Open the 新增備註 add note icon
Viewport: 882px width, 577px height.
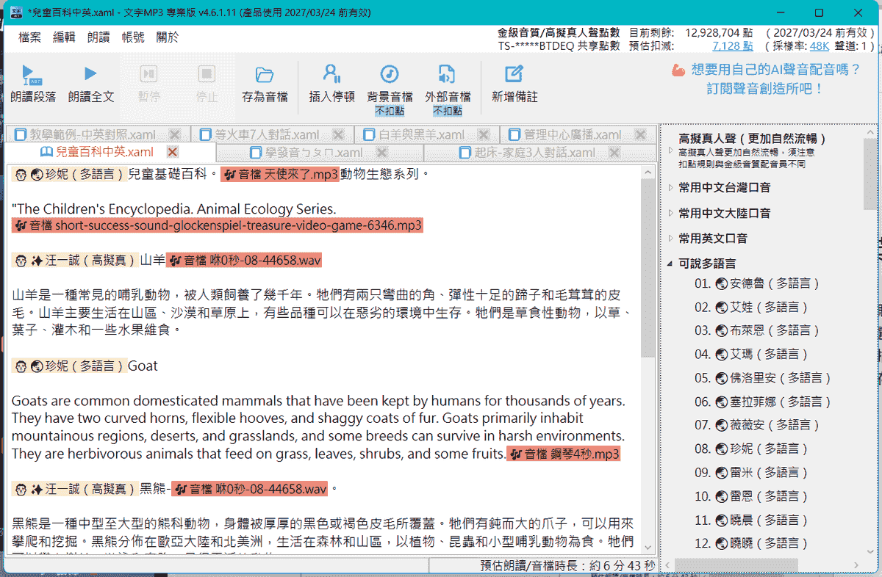point(514,74)
